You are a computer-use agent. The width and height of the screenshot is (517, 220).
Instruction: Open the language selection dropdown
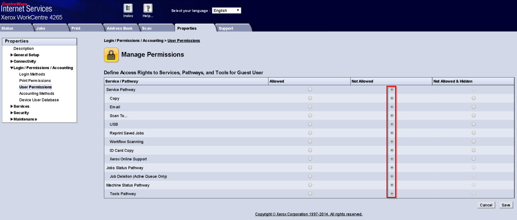226,11
